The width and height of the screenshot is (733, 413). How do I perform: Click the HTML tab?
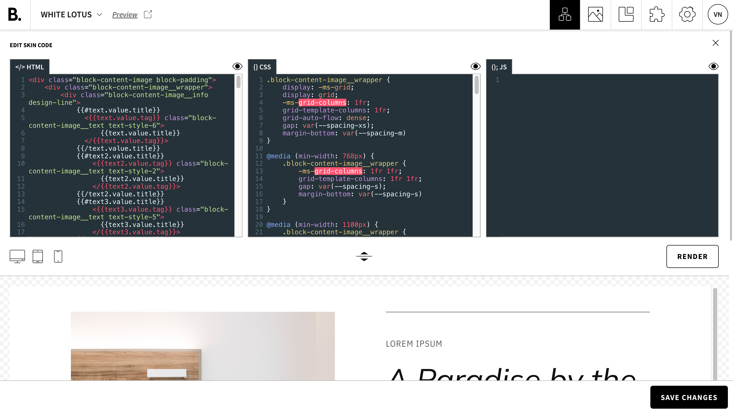[29, 67]
